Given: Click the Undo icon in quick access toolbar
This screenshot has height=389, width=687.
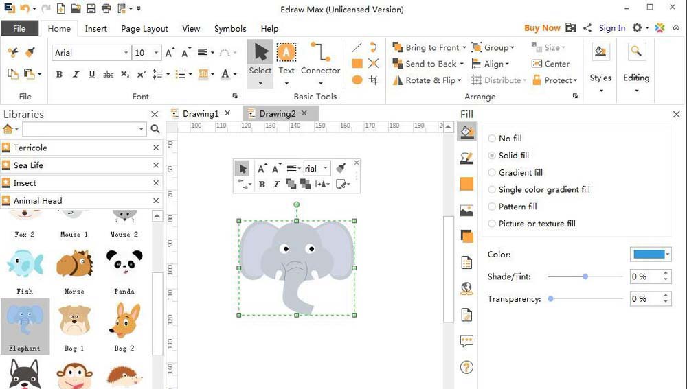Looking at the screenshot, I should point(25,8).
